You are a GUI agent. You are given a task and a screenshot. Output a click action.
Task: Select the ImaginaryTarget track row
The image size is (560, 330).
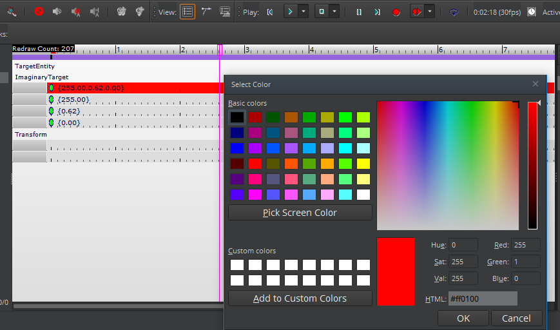click(41, 77)
